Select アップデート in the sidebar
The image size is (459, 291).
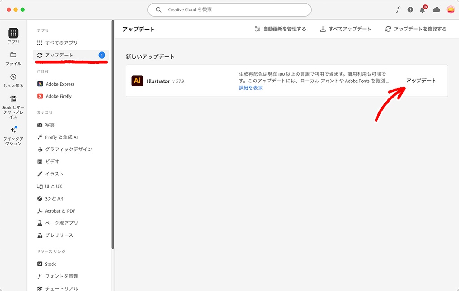pyautogui.click(x=71, y=55)
